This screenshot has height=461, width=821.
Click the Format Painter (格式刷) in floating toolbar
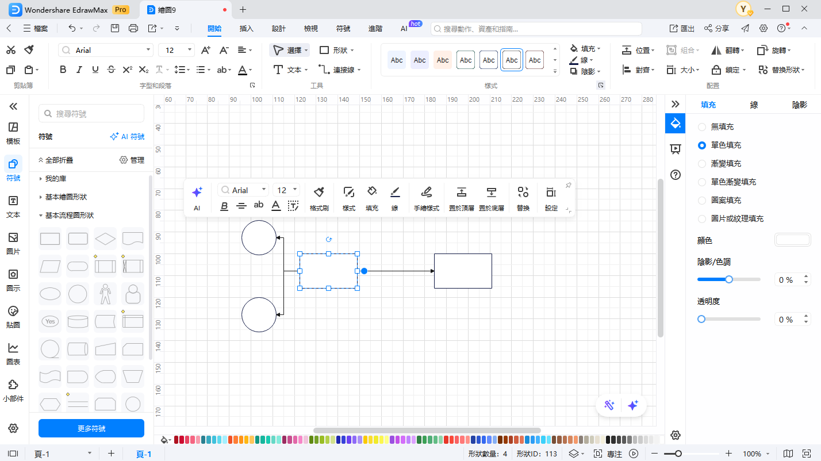click(x=319, y=198)
